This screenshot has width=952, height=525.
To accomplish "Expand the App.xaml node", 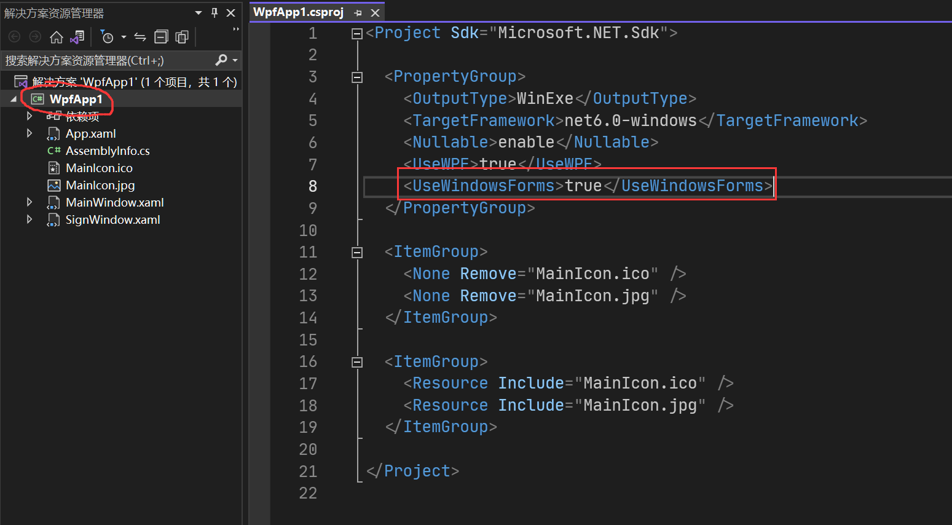I will [29, 133].
